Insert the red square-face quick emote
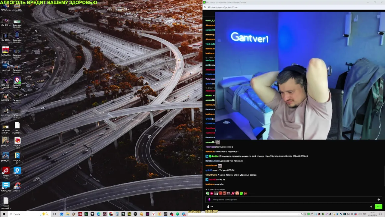385x217 pixels. point(245,193)
